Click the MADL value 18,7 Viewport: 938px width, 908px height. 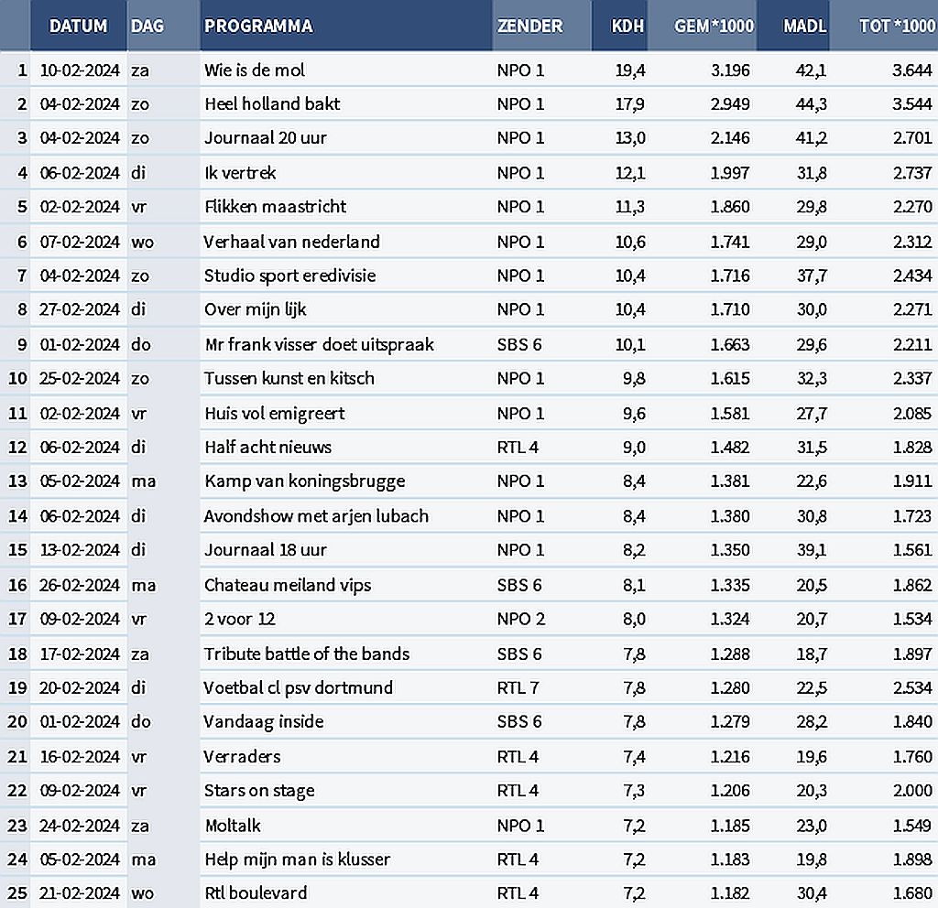[812, 654]
